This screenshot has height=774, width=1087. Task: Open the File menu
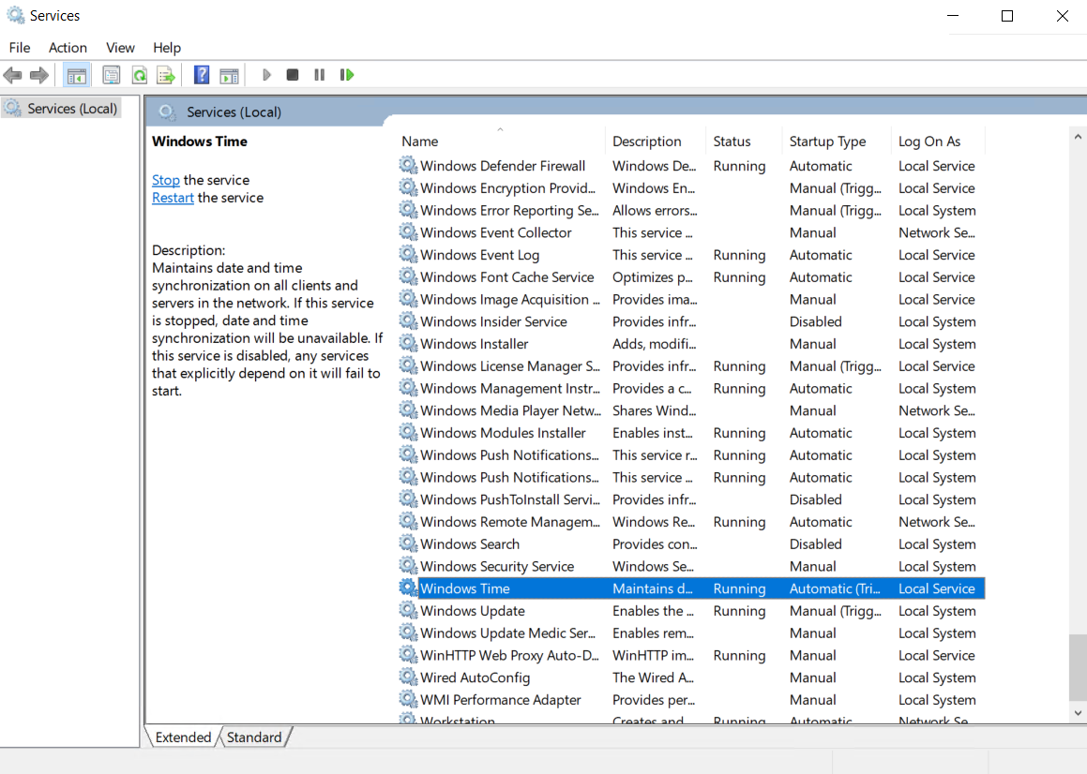pyautogui.click(x=20, y=48)
